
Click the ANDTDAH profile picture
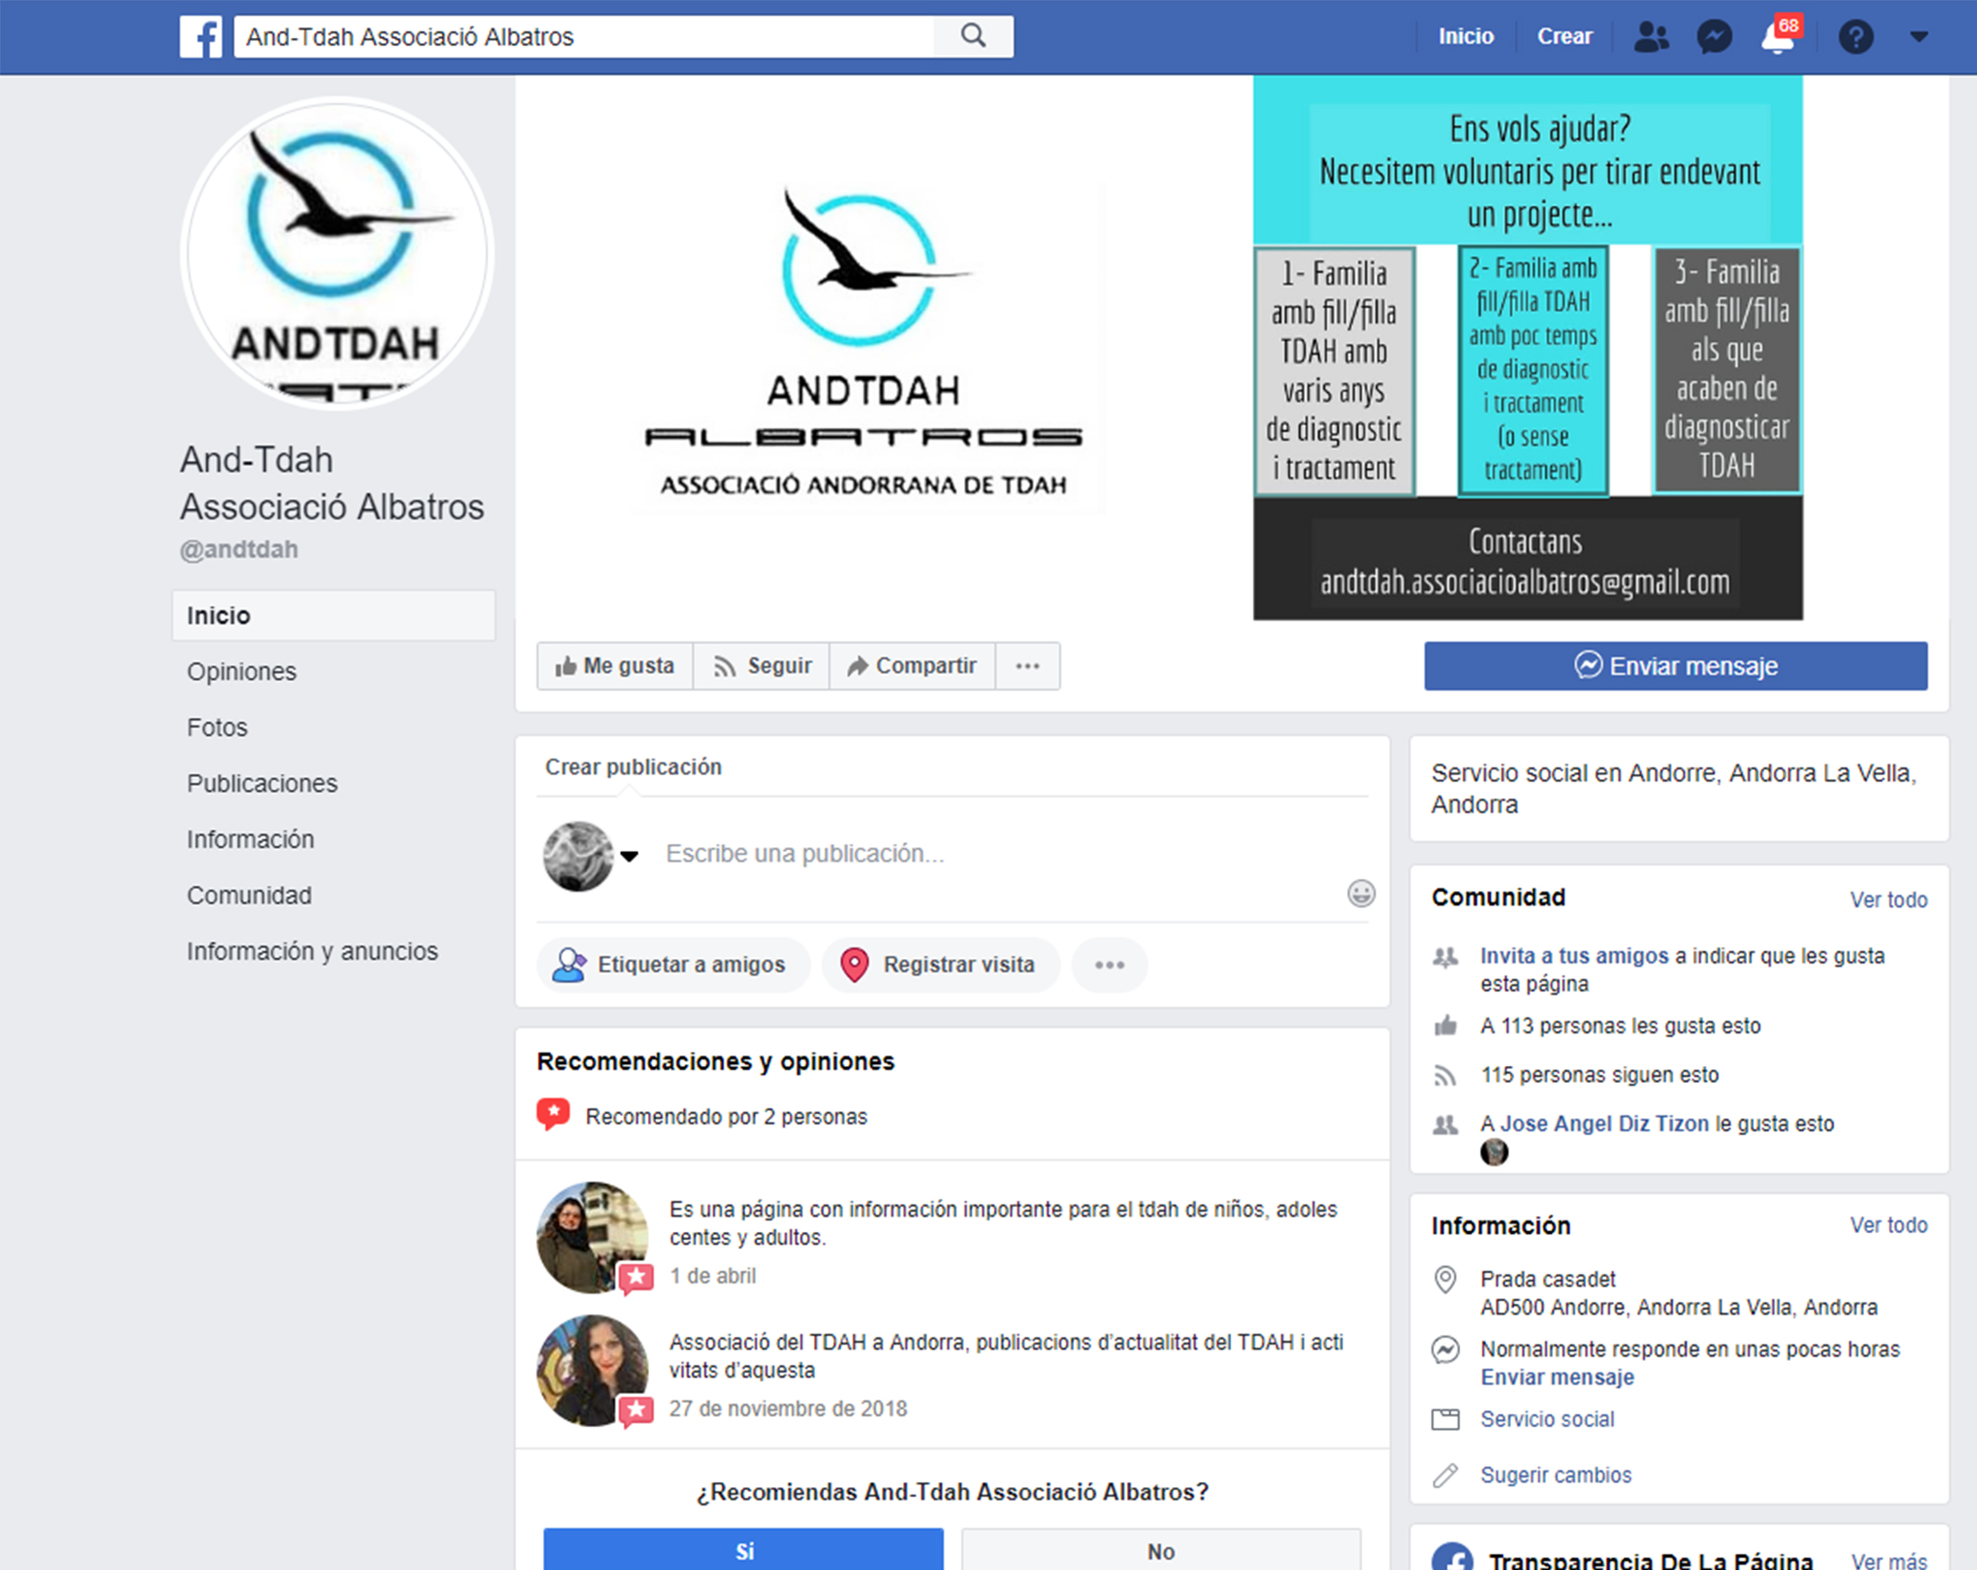coord(338,254)
